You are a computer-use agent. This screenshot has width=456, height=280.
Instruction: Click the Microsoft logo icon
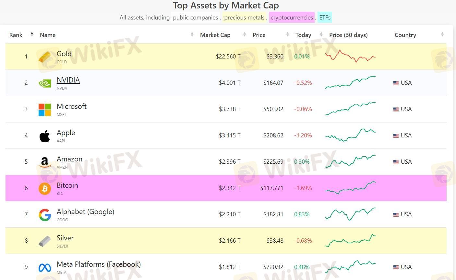pyautogui.click(x=45, y=110)
